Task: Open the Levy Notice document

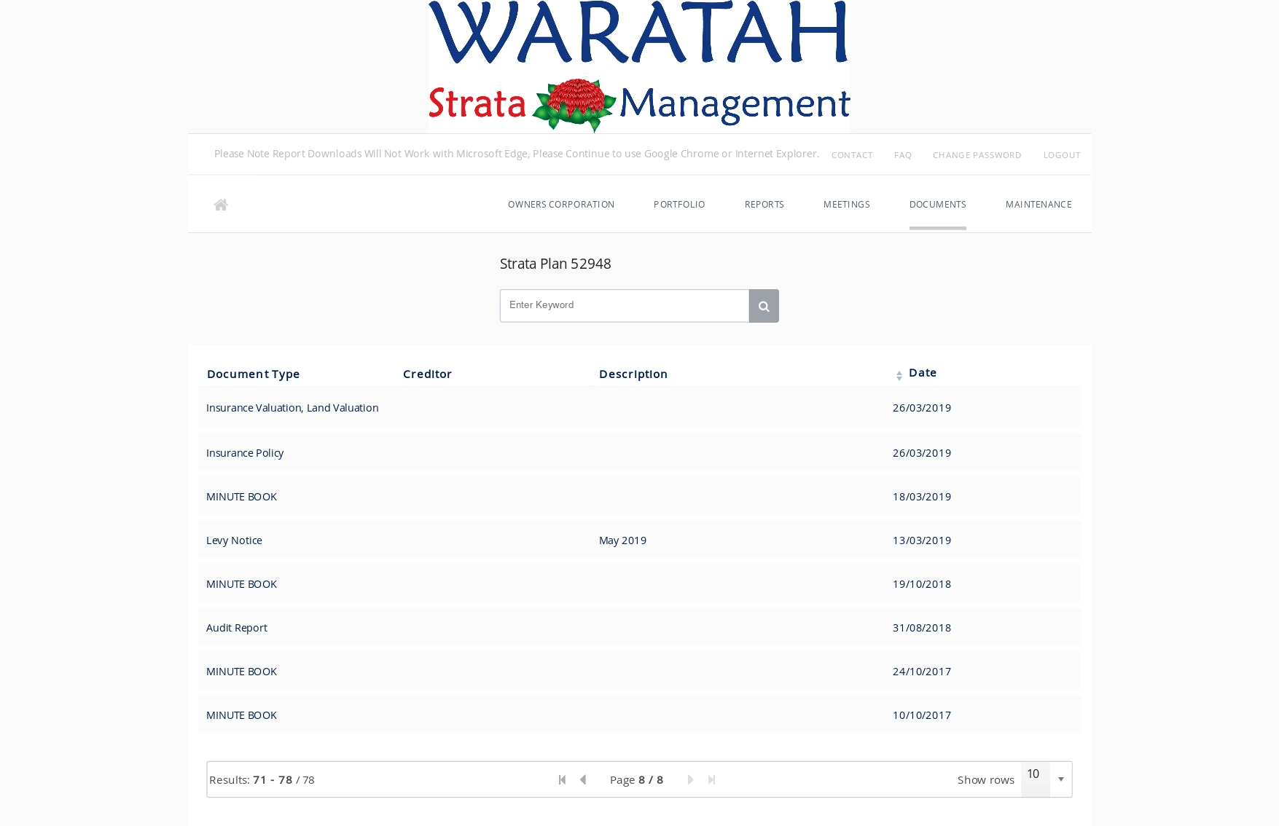Action: [x=234, y=540]
